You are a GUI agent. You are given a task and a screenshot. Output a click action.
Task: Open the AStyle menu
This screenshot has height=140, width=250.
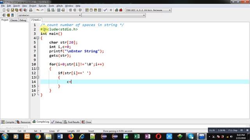[59, 6]
